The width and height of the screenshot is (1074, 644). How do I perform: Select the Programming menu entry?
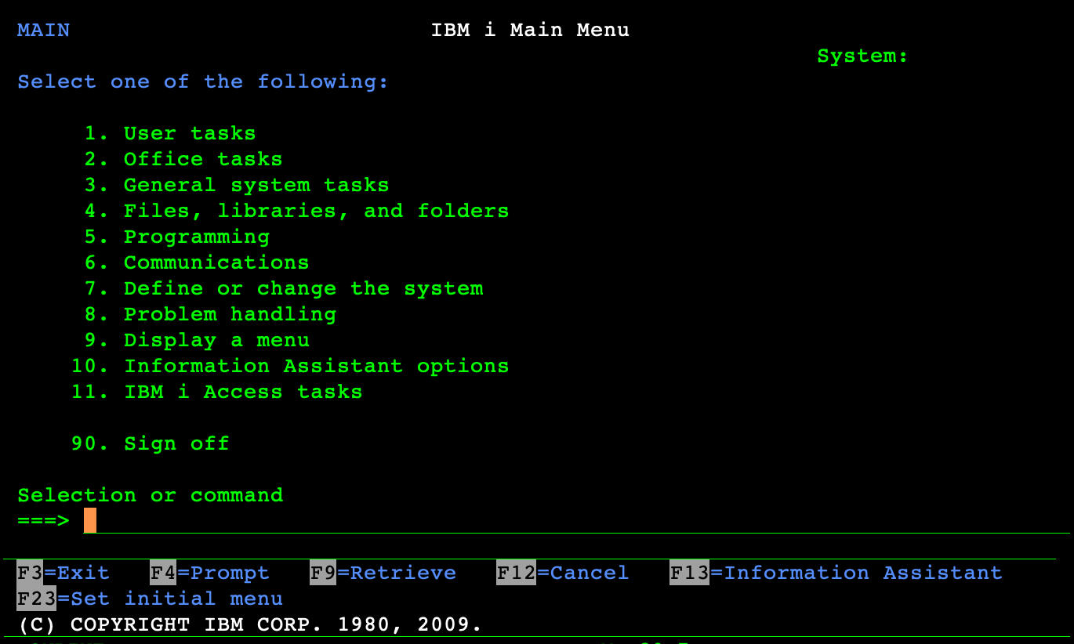177,237
